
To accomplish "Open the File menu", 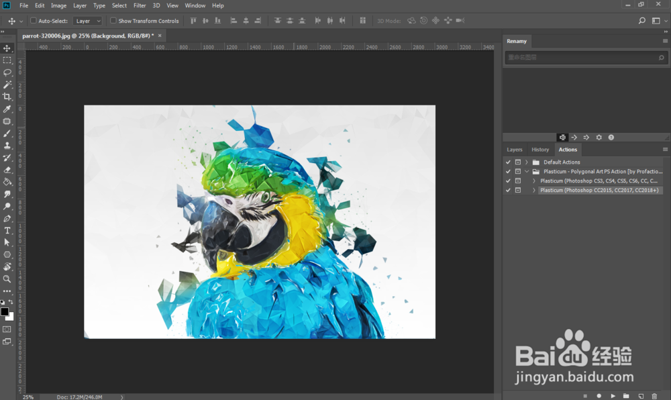I will point(23,5).
